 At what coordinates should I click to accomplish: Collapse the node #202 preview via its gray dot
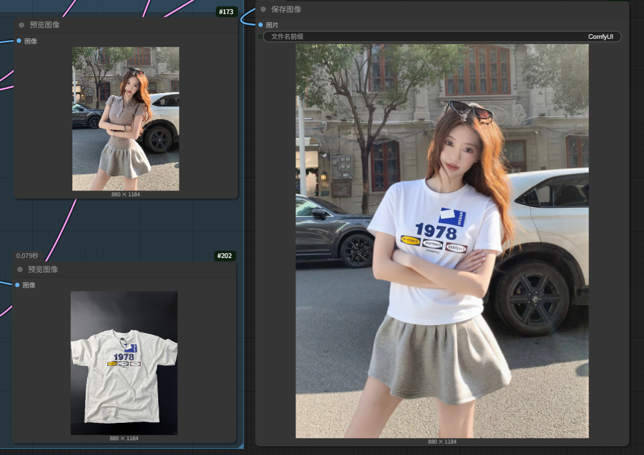(20, 269)
